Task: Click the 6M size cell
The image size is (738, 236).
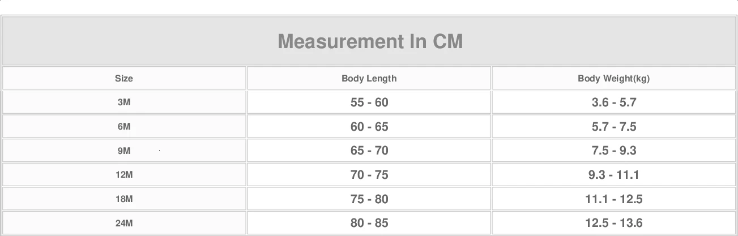Action: click(124, 127)
